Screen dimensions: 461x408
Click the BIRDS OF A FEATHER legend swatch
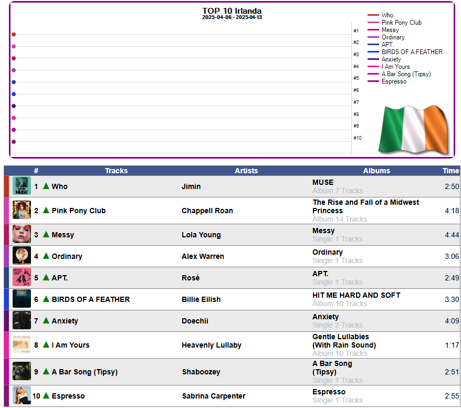(373, 51)
